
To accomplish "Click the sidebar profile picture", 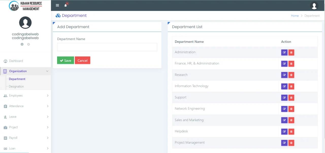I will pyautogui.click(x=25, y=23).
